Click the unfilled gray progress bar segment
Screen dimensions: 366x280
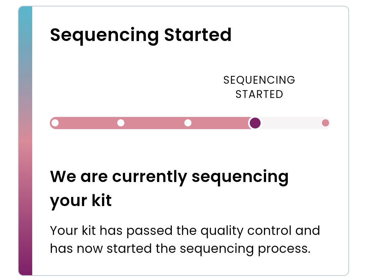(291, 123)
